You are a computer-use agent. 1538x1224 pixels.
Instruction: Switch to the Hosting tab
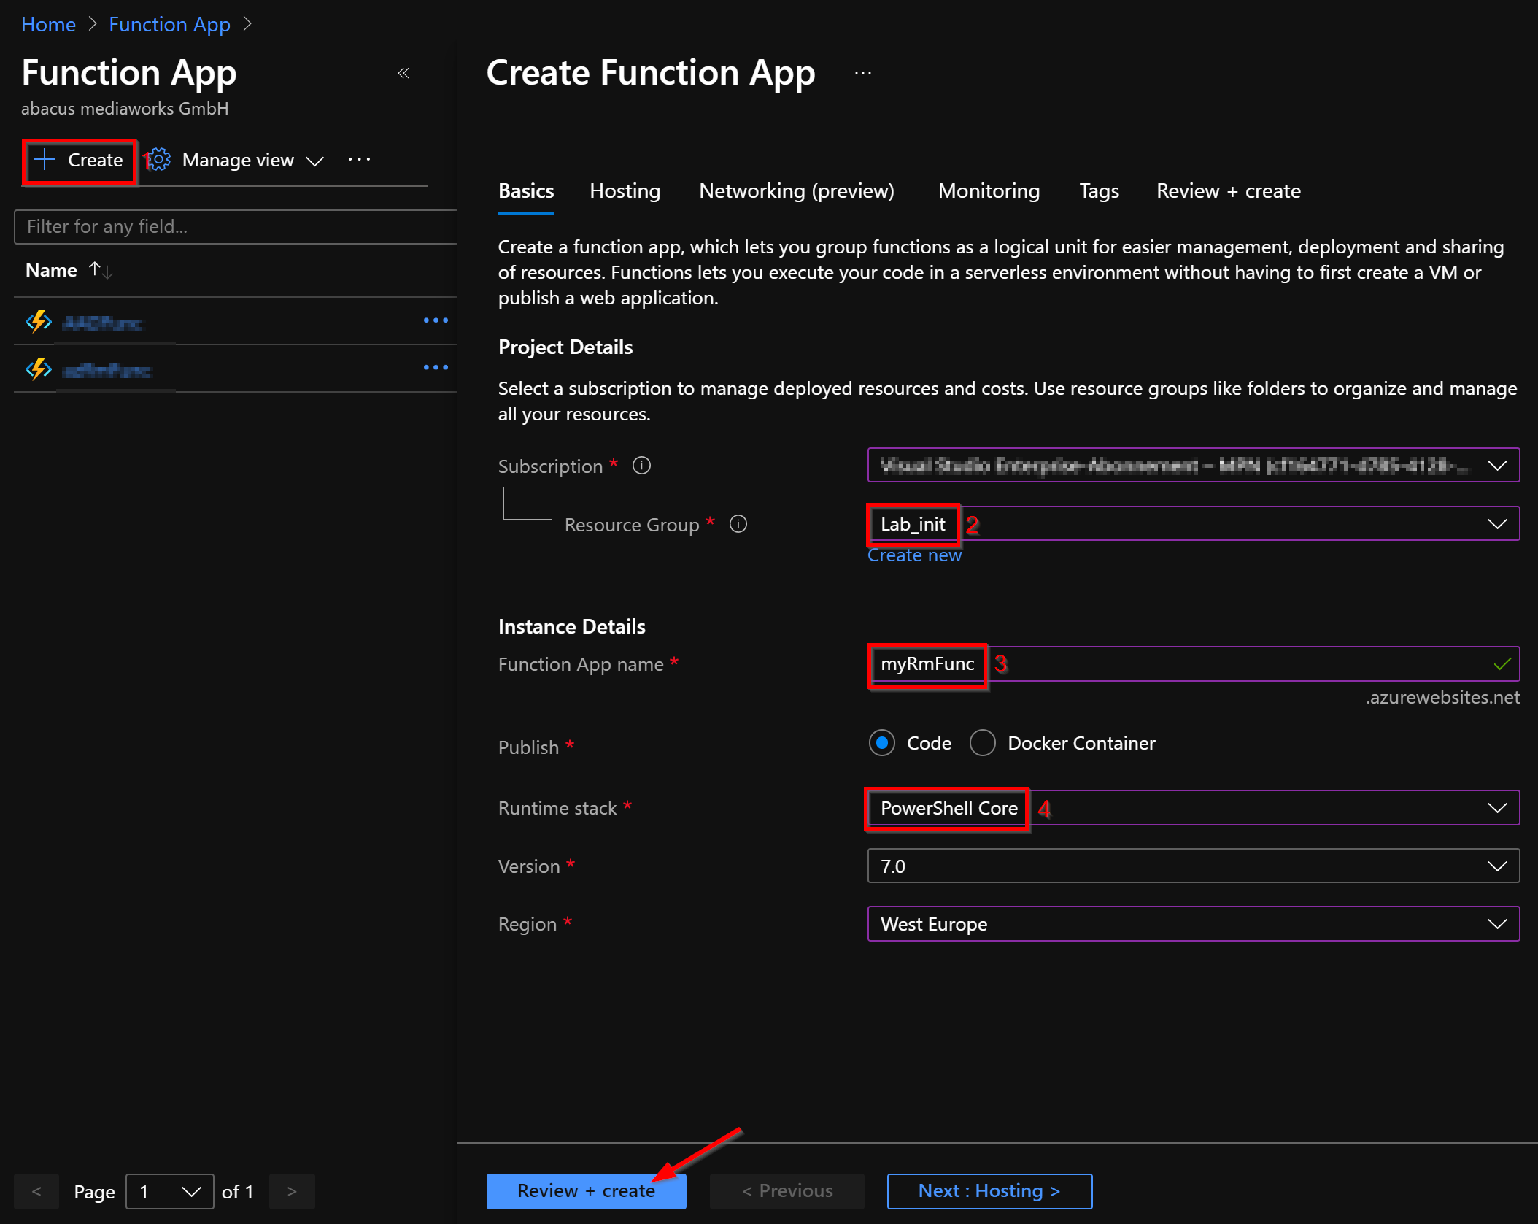(625, 190)
